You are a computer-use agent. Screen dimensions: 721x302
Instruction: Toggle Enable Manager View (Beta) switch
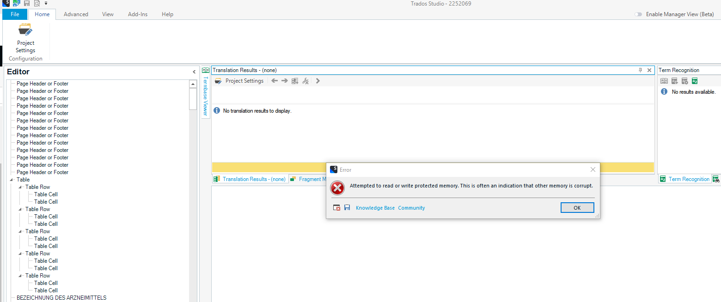click(638, 14)
